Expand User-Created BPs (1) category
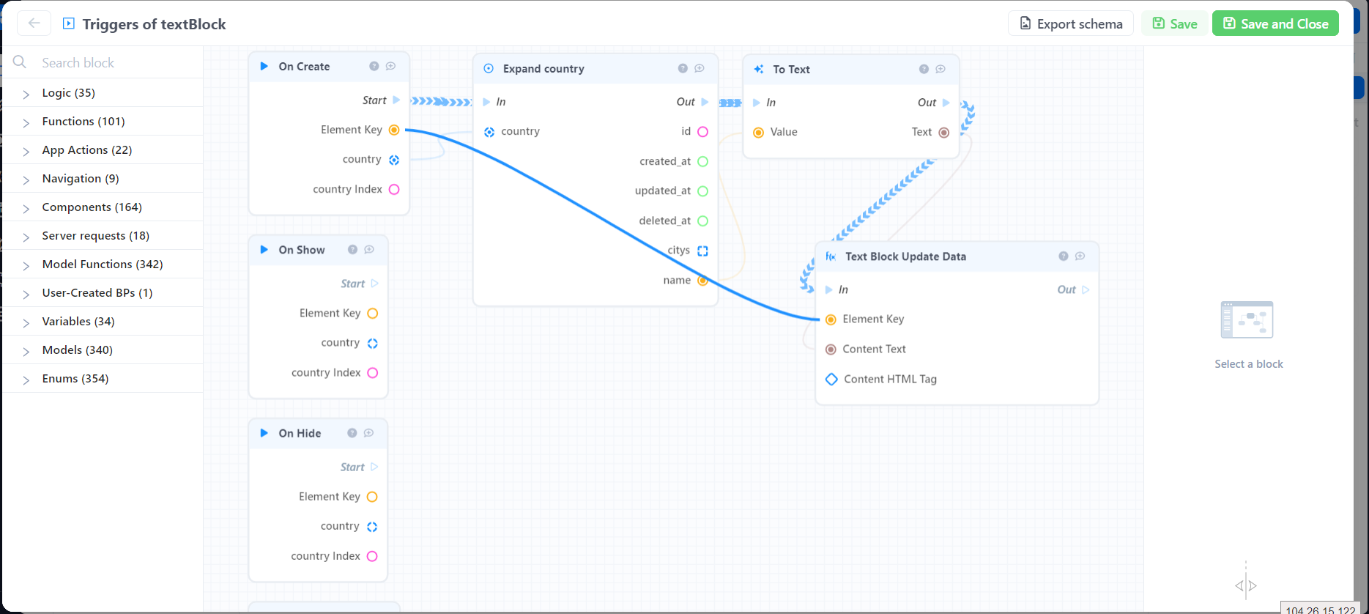The width and height of the screenshot is (1369, 614). tap(103, 293)
